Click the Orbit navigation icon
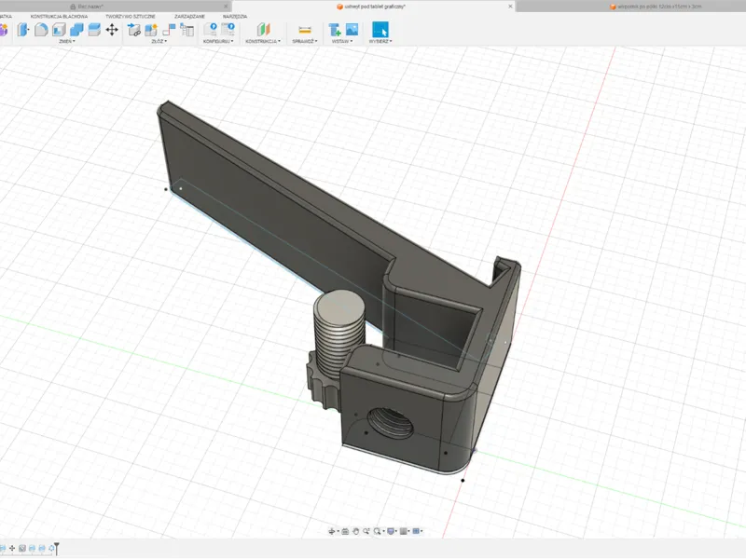This screenshot has height=559, width=746. tap(332, 531)
